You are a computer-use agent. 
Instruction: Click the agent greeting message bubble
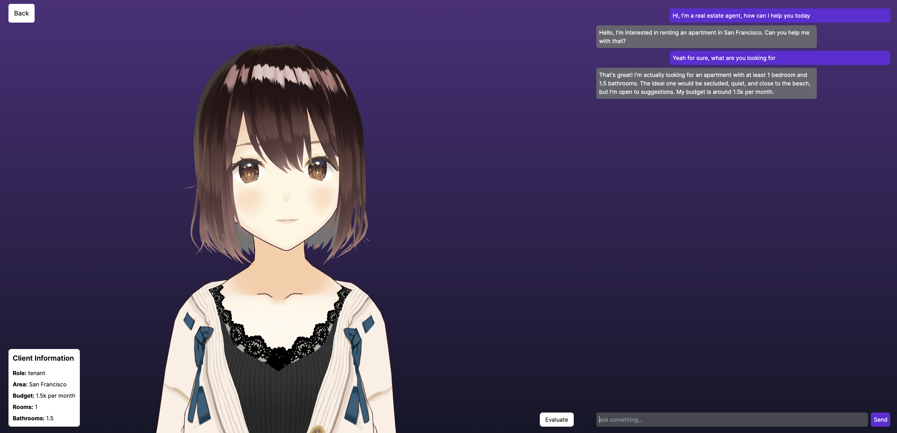pos(779,16)
